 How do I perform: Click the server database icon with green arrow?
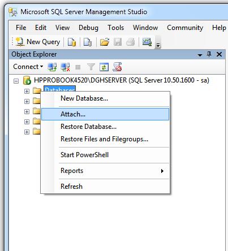click(x=27, y=80)
